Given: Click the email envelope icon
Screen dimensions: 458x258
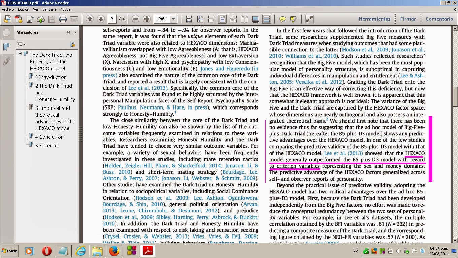Looking at the screenshot, I should [x=74, y=19].
